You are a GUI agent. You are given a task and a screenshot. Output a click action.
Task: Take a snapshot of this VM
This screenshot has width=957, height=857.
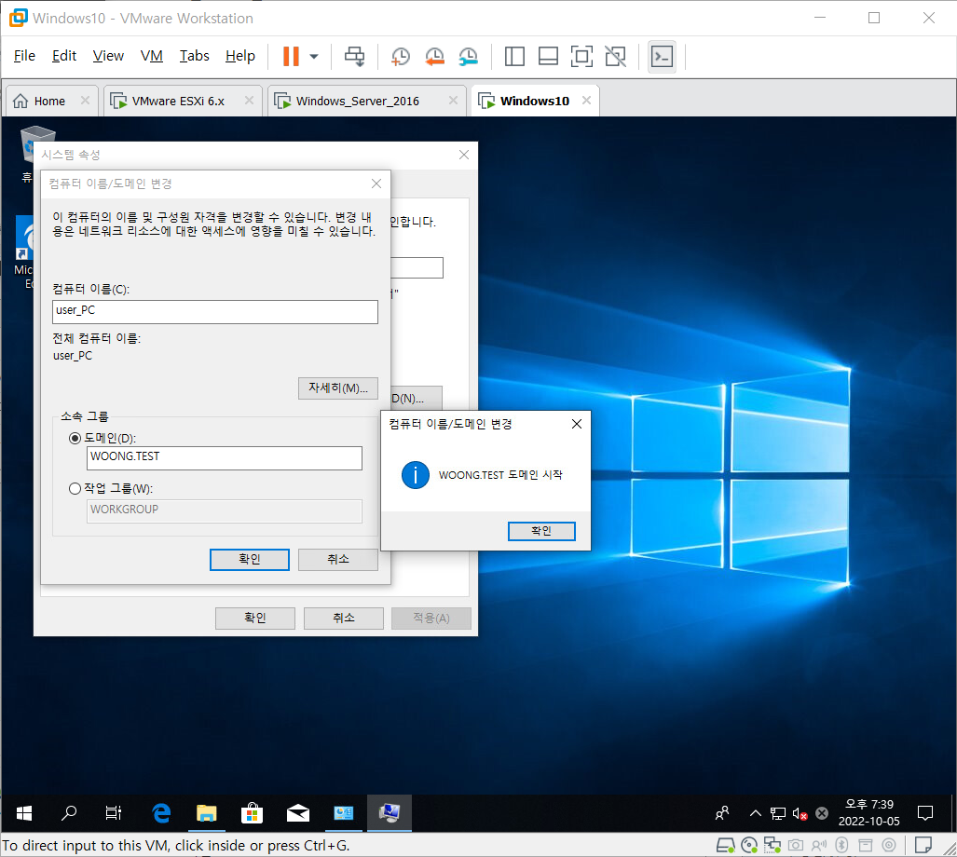tap(401, 56)
